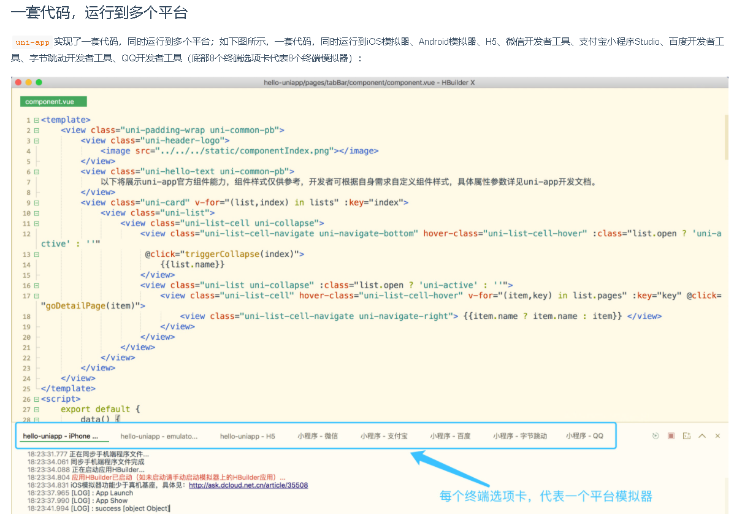The height and width of the screenshot is (514, 734).
Task: Restart the app using the run icon
Action: click(656, 435)
